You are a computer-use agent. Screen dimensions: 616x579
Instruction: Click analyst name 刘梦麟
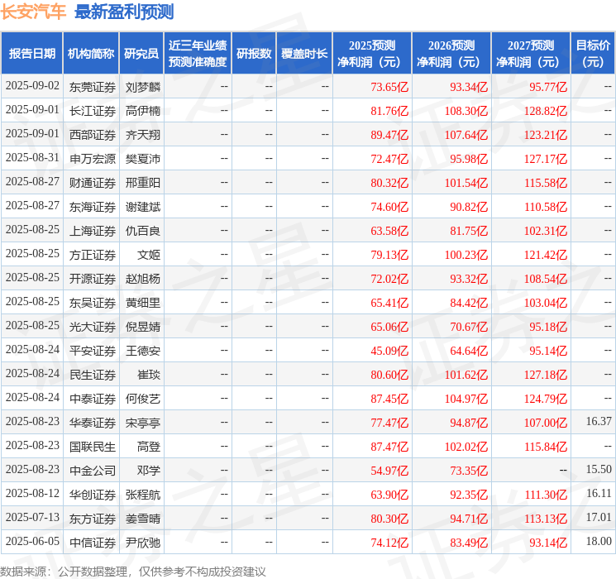[143, 87]
